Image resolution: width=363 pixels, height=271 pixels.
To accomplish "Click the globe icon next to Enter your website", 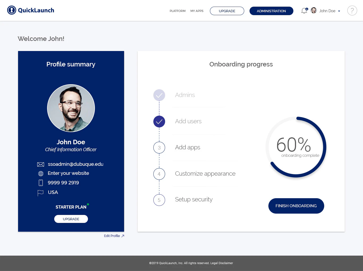I will [x=40, y=173].
